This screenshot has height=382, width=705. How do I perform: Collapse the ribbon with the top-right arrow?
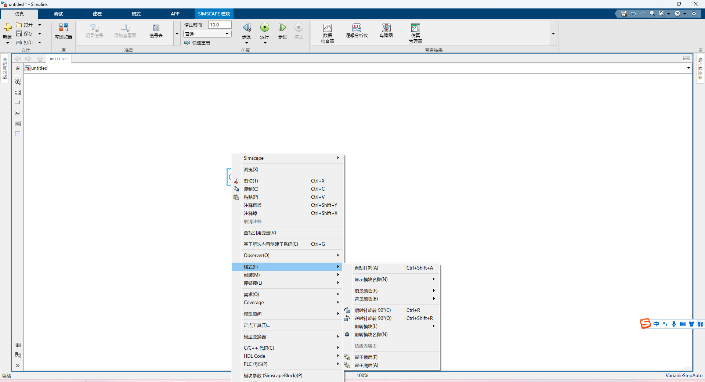[700, 50]
